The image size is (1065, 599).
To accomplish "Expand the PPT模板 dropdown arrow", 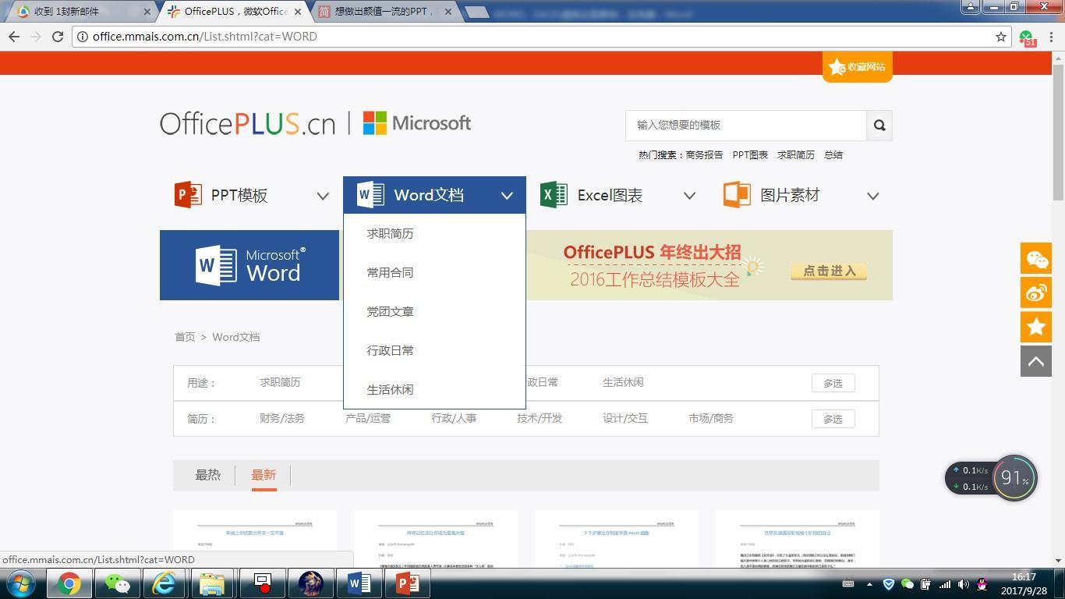I will point(323,196).
